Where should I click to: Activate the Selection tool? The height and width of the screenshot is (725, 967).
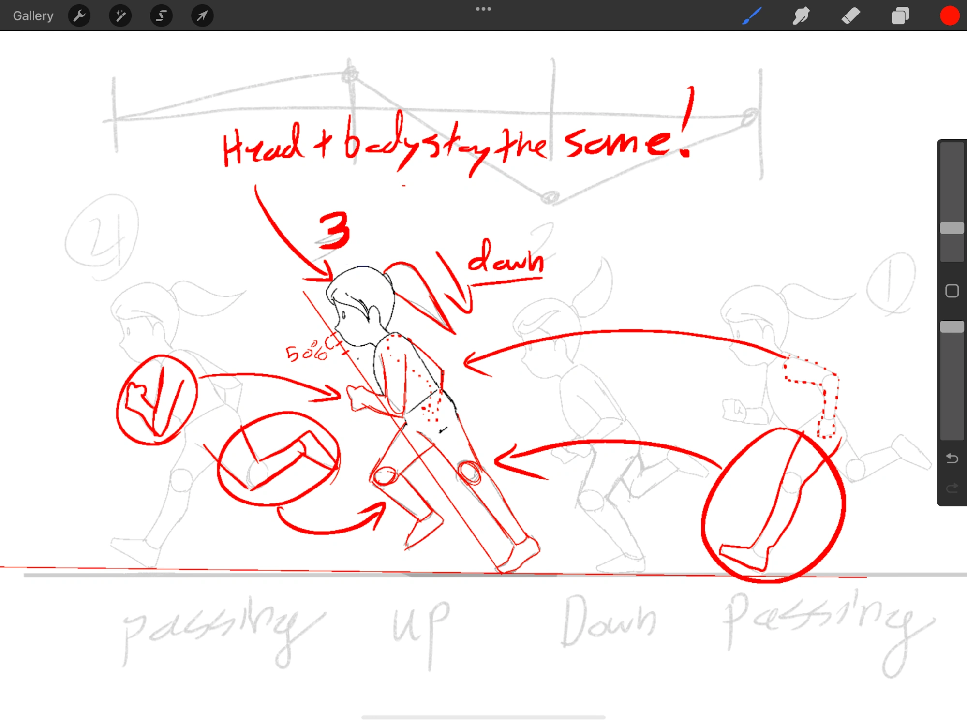click(x=161, y=16)
